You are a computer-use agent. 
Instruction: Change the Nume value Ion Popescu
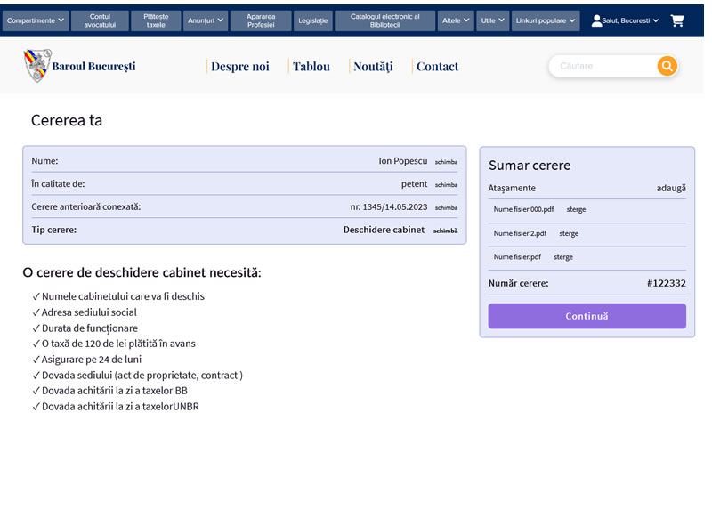[x=446, y=162]
